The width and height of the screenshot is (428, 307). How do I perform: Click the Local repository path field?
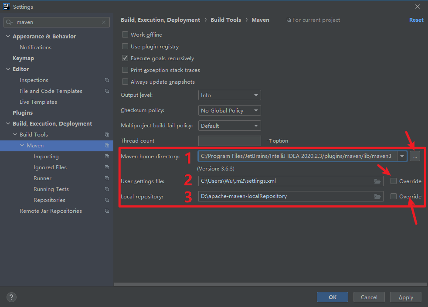pos(291,196)
